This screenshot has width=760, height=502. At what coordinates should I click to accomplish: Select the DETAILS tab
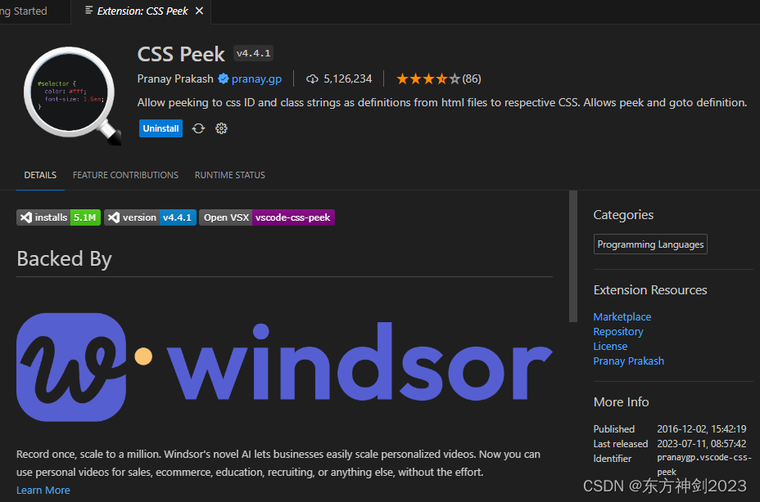point(40,175)
